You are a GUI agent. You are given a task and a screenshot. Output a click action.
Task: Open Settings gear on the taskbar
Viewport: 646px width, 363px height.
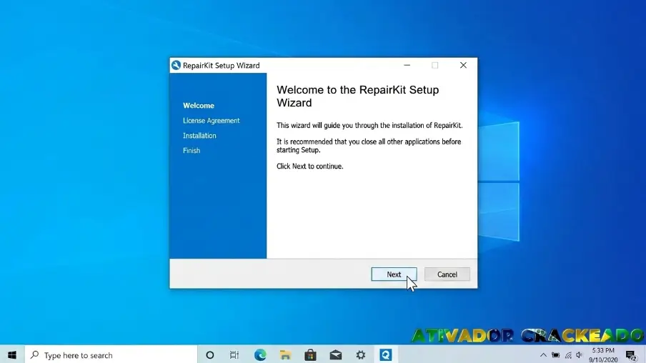(361, 354)
